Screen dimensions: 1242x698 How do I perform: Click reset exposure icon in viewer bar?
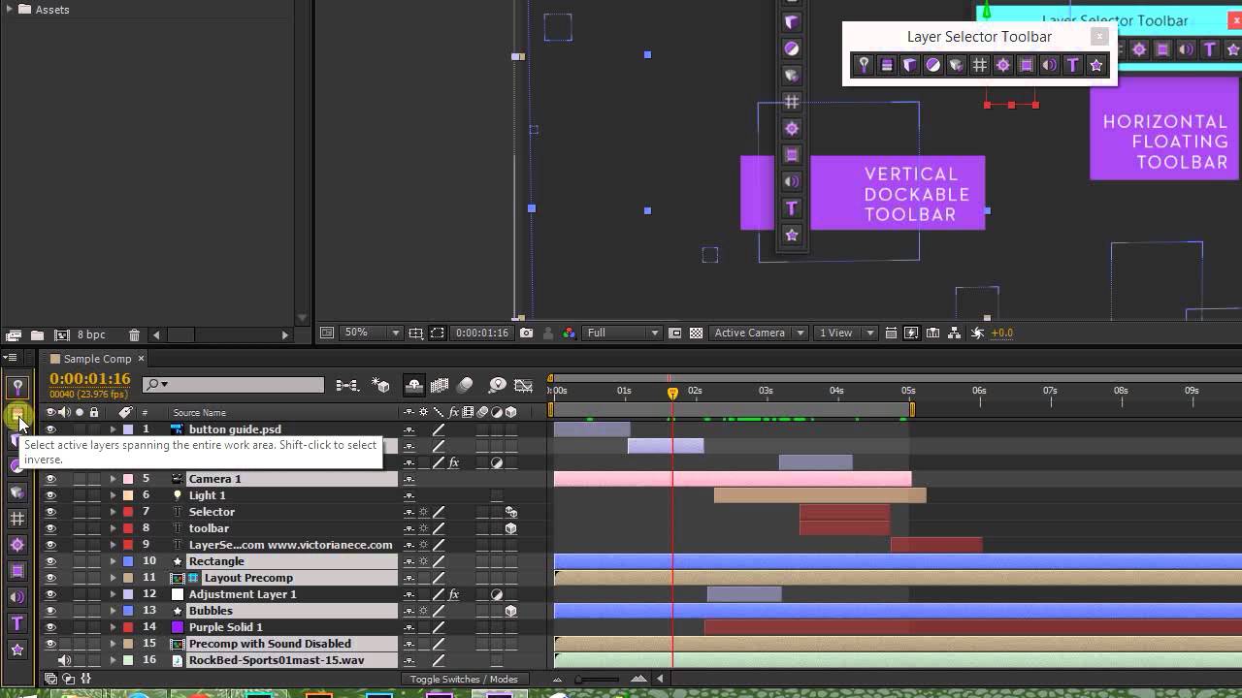[x=977, y=333]
